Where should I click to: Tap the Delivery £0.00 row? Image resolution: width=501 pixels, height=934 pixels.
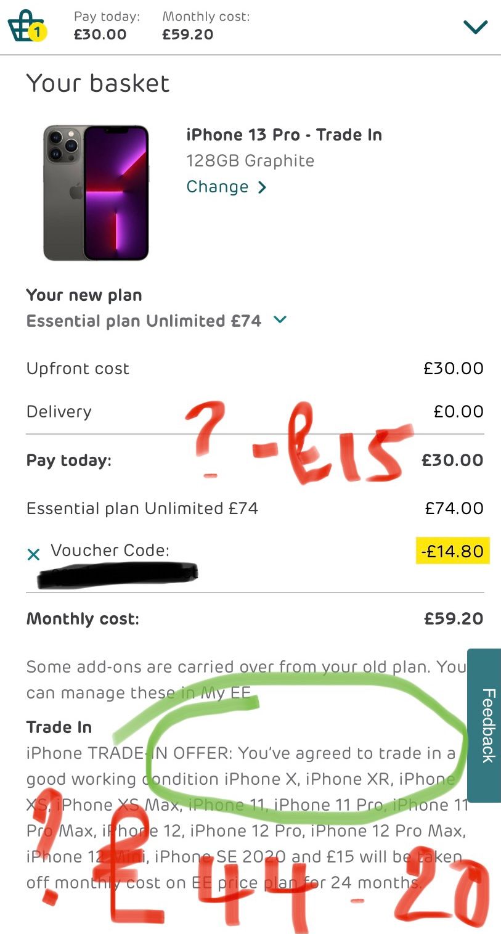pos(255,412)
